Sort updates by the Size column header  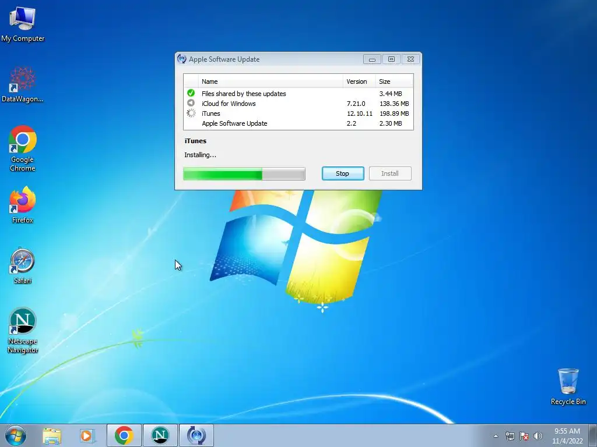click(394, 81)
